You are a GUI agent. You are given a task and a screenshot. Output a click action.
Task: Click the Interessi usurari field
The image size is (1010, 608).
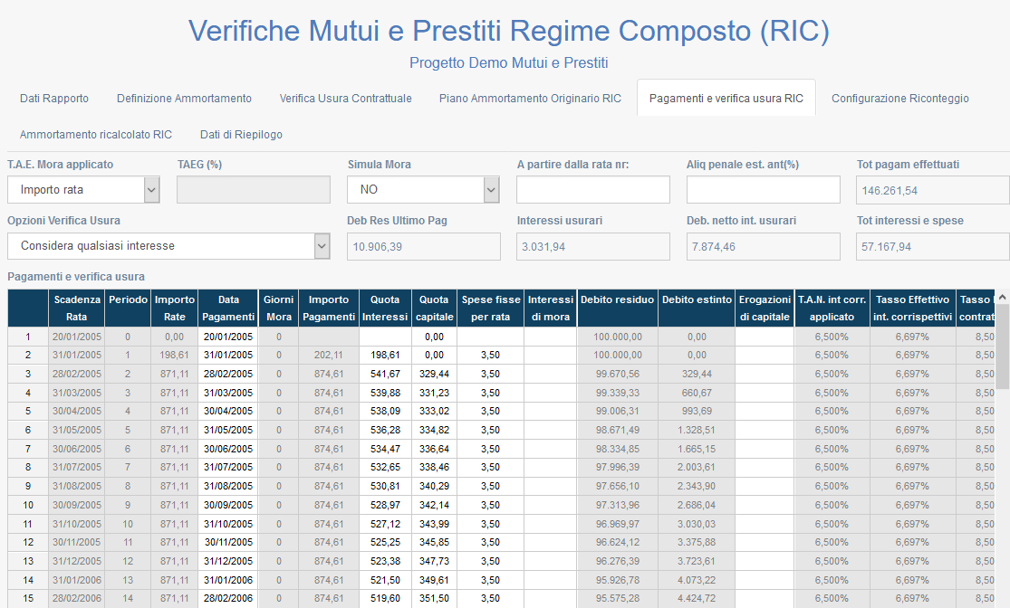point(593,246)
